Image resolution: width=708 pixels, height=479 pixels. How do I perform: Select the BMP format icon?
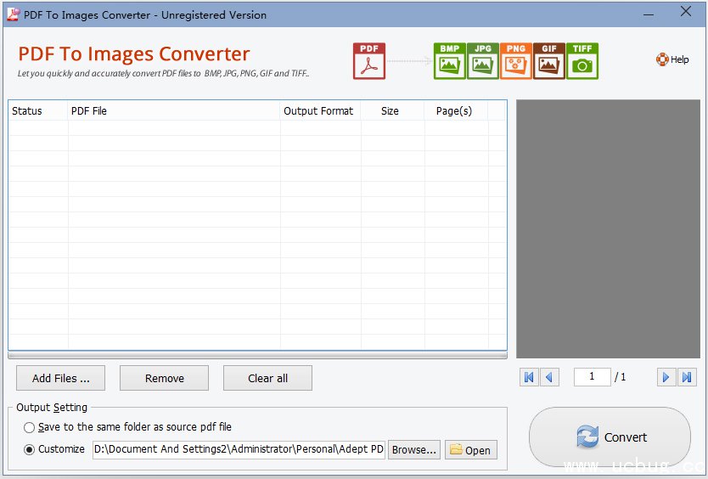coord(449,61)
